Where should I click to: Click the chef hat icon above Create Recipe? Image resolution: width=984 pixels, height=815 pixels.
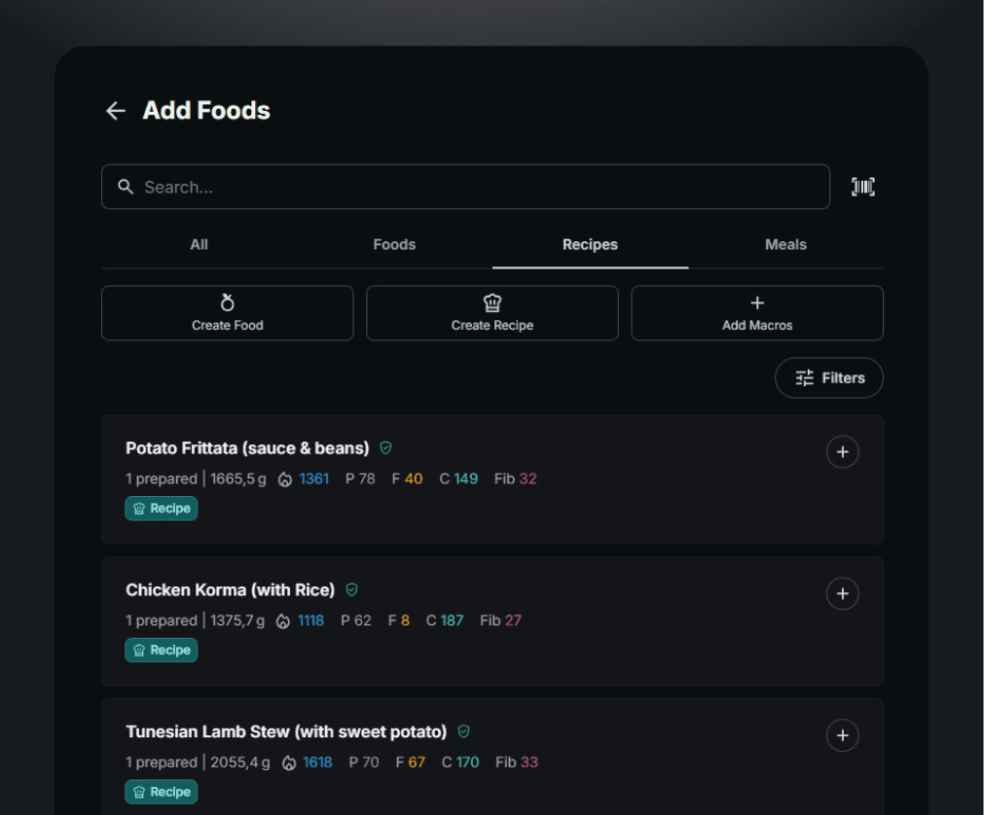point(492,301)
